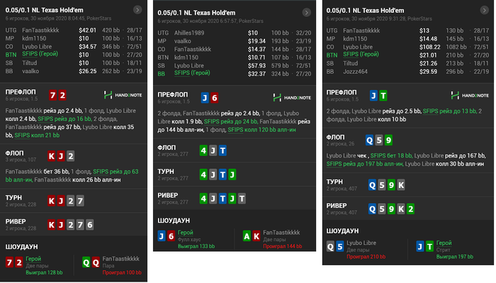Click 'Проиграл 210 bb' result
496x283 pixels.
pyautogui.click(x=366, y=257)
